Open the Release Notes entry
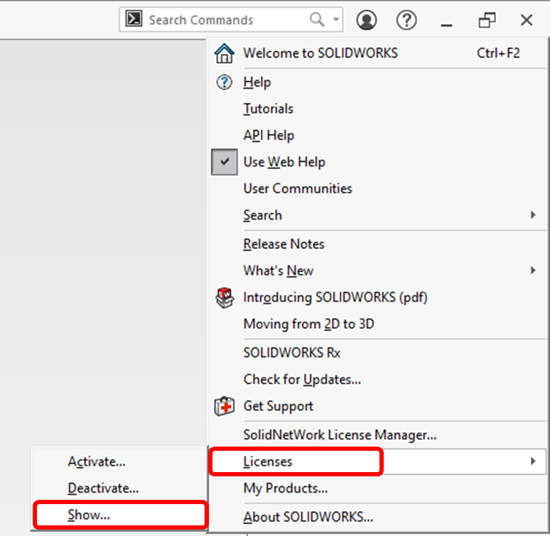550x536 pixels. coord(284,244)
